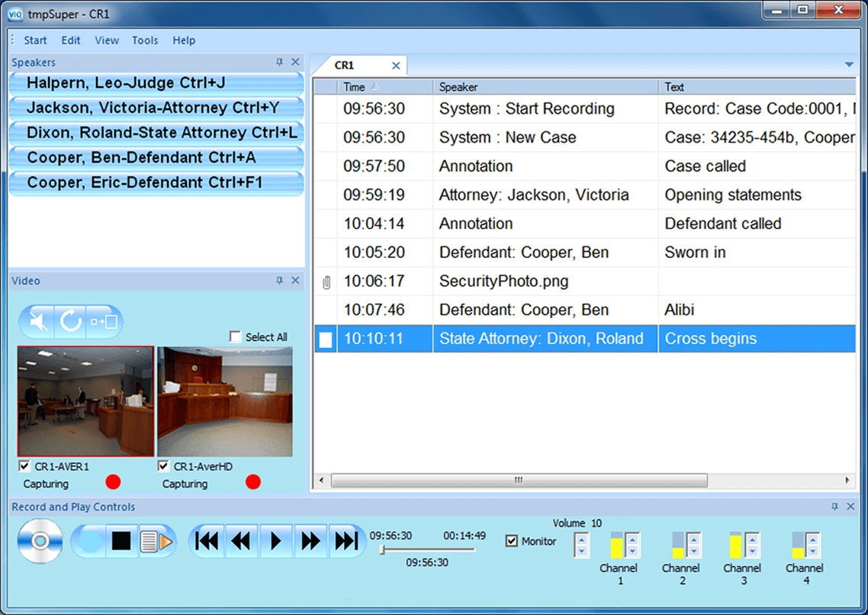Enable the Select All checkbox
The width and height of the screenshot is (868, 615).
(236, 337)
